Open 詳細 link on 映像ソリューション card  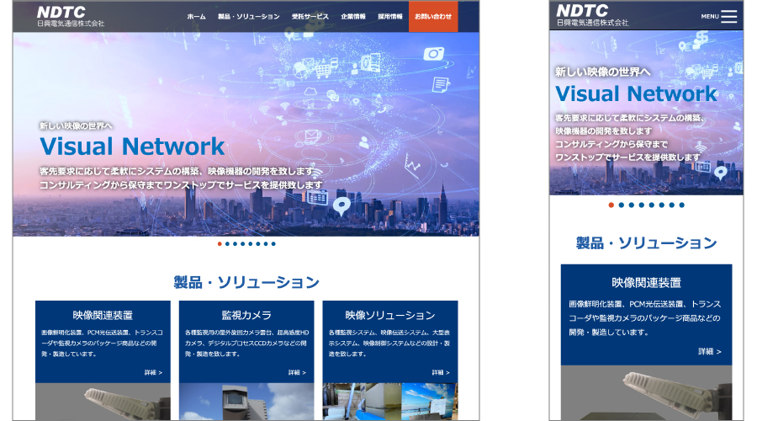[441, 373]
